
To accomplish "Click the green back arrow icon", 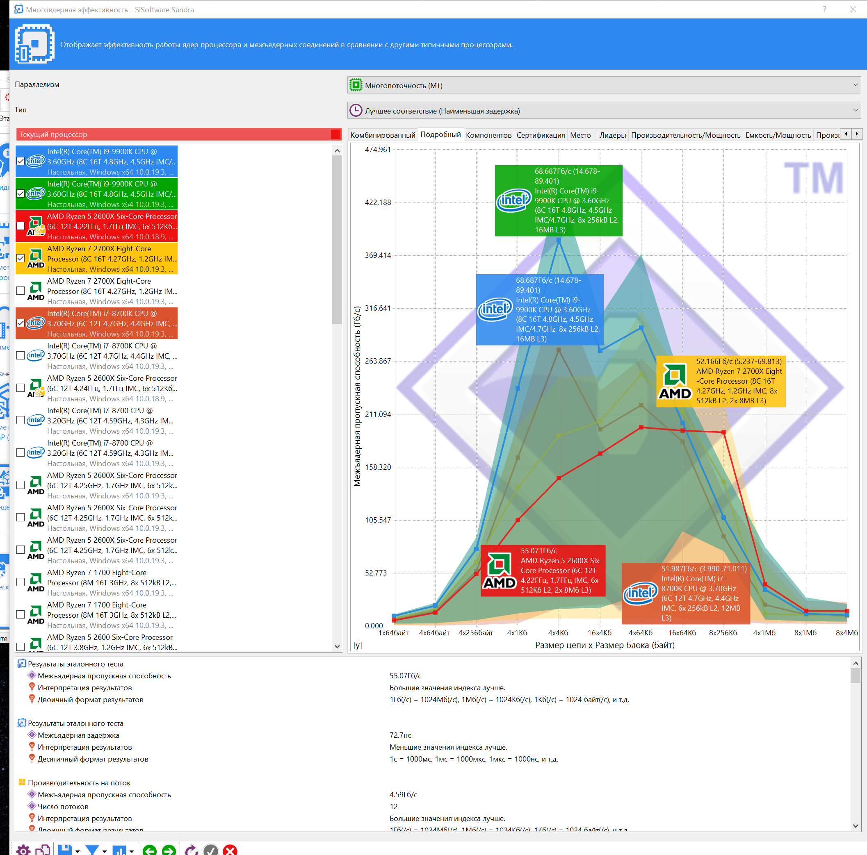I will point(149,850).
